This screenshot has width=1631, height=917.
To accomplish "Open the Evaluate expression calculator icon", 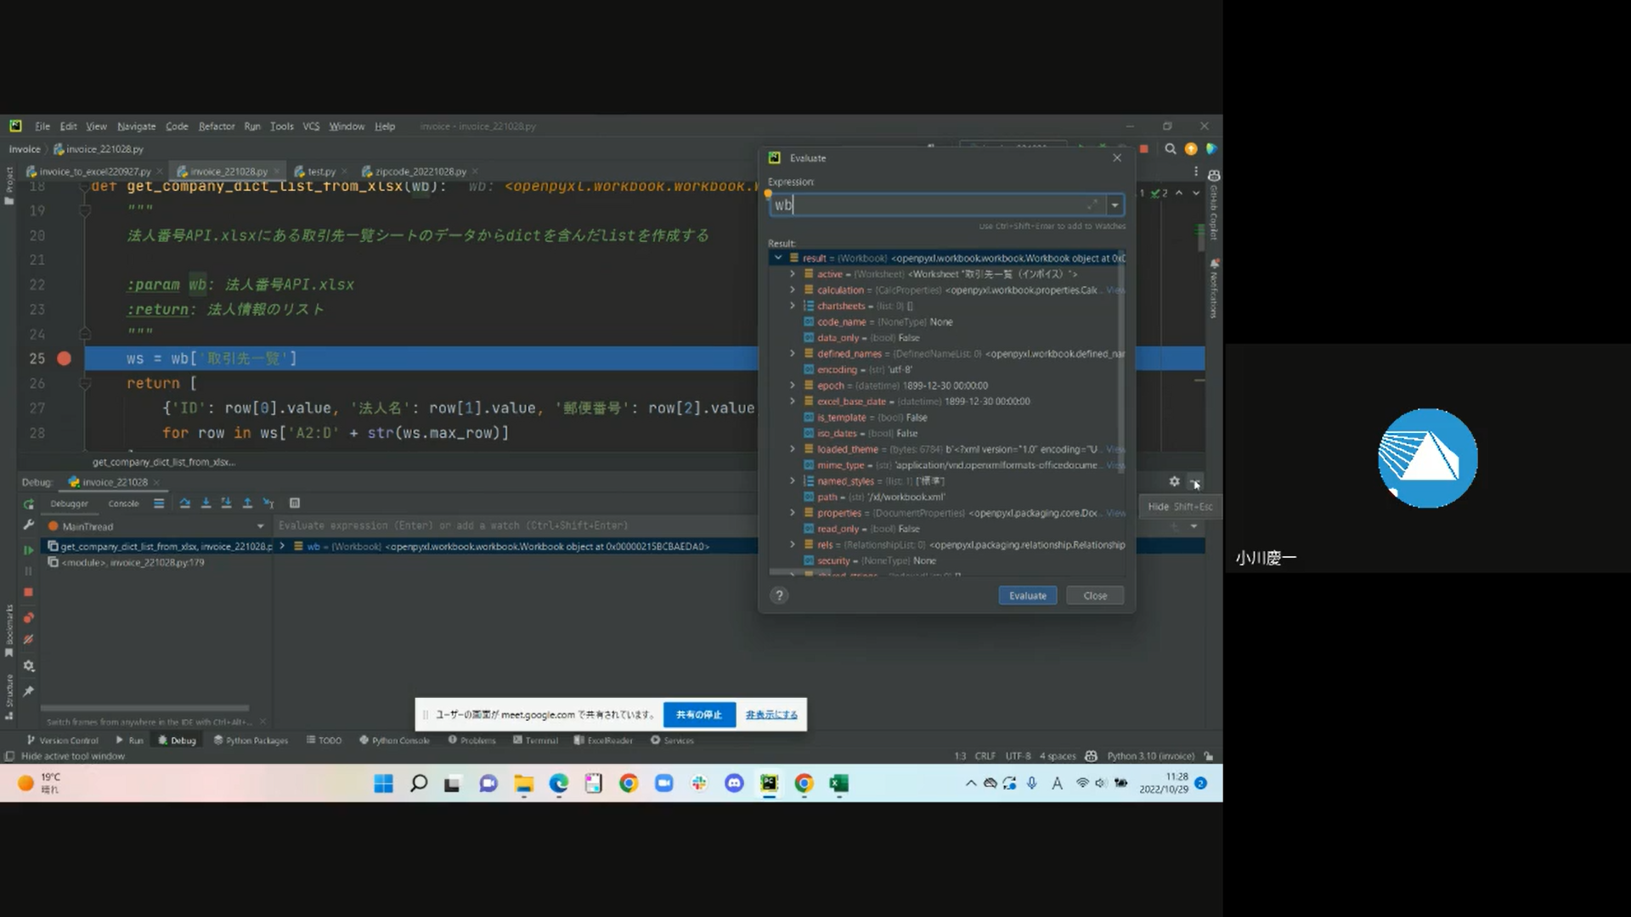I will pos(295,504).
